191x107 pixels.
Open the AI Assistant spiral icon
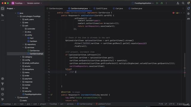click(x=188, y=14)
